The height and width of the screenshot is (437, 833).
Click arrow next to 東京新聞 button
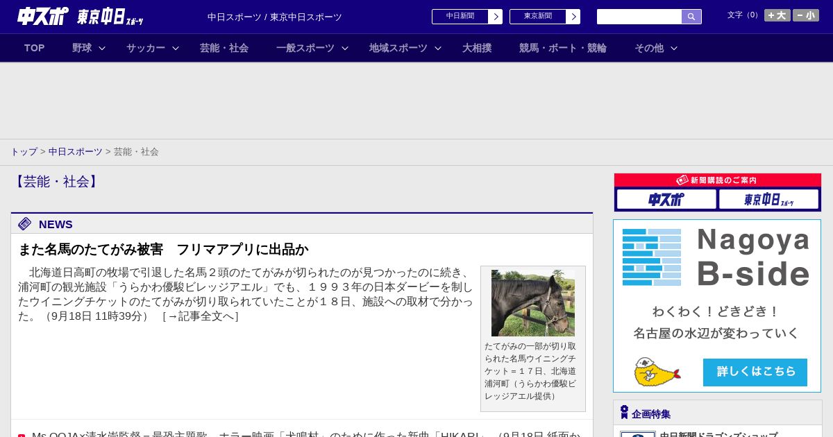pos(573,17)
